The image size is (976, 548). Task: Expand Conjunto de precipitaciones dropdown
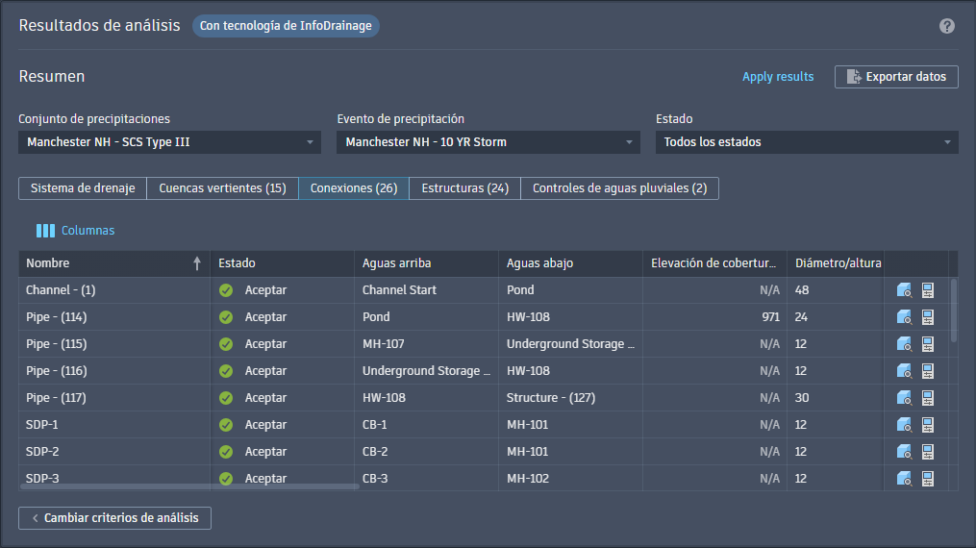click(169, 142)
